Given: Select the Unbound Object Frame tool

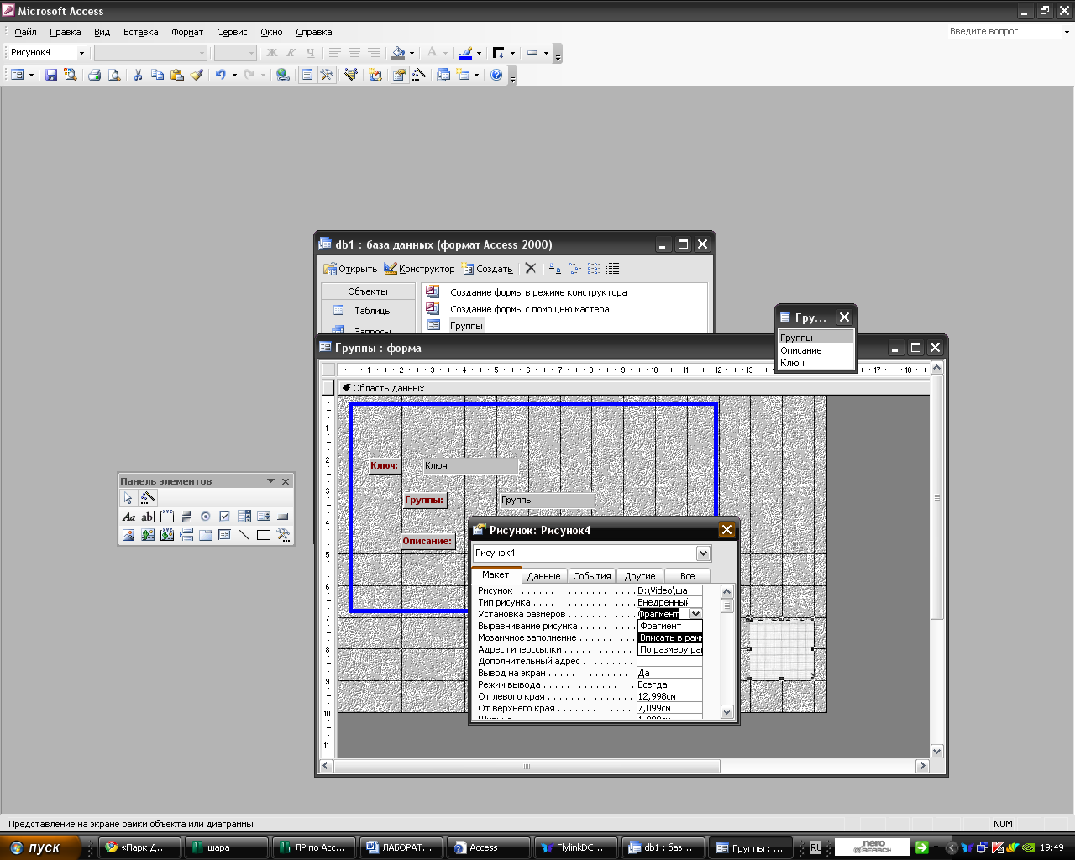Looking at the screenshot, I should tap(148, 535).
